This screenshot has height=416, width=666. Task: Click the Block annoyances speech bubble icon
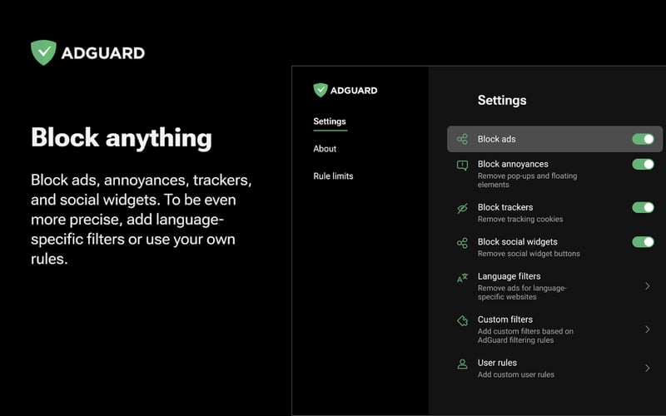(462, 165)
